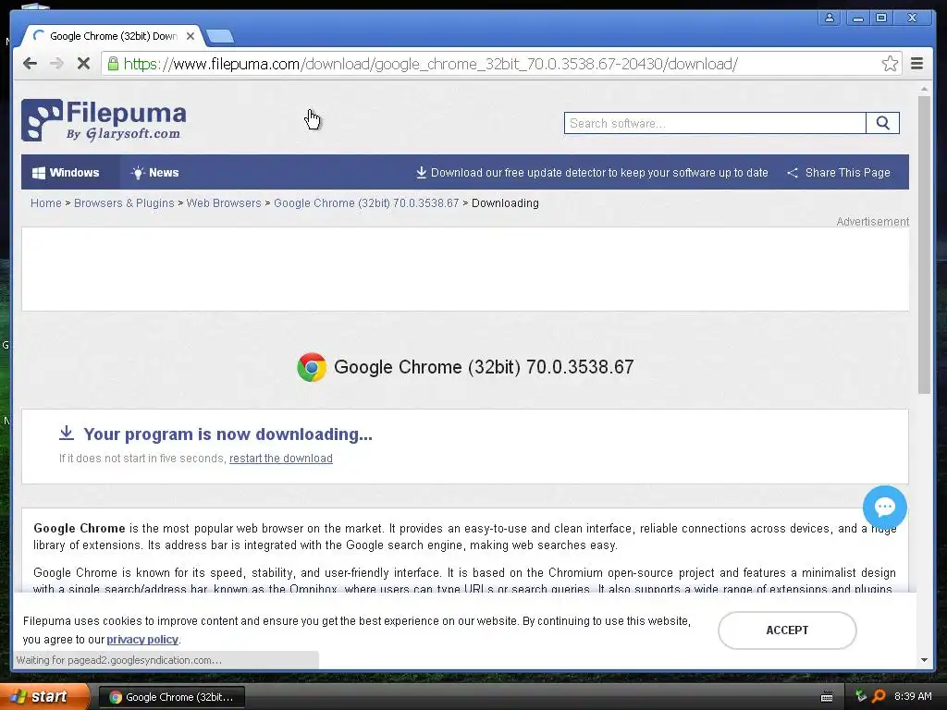The height and width of the screenshot is (710, 947).
Task: Go to Home breadcrumb
Action: coord(46,203)
